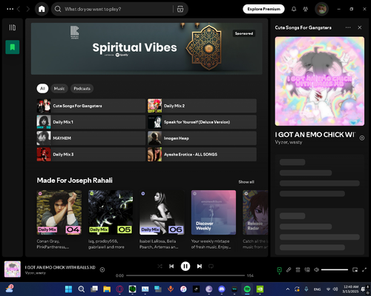Open taskbar Search icon
This screenshot has width=371, height=296.
(x=81, y=289)
